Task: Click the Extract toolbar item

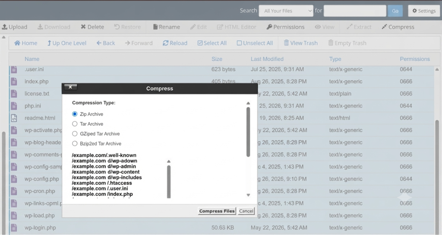Action: click(359, 27)
